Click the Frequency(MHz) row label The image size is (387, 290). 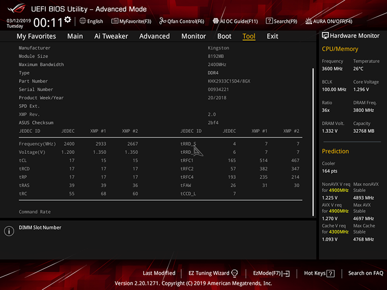(37, 144)
